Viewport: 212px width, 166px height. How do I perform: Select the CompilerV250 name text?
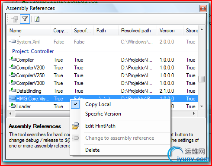(x=30, y=75)
